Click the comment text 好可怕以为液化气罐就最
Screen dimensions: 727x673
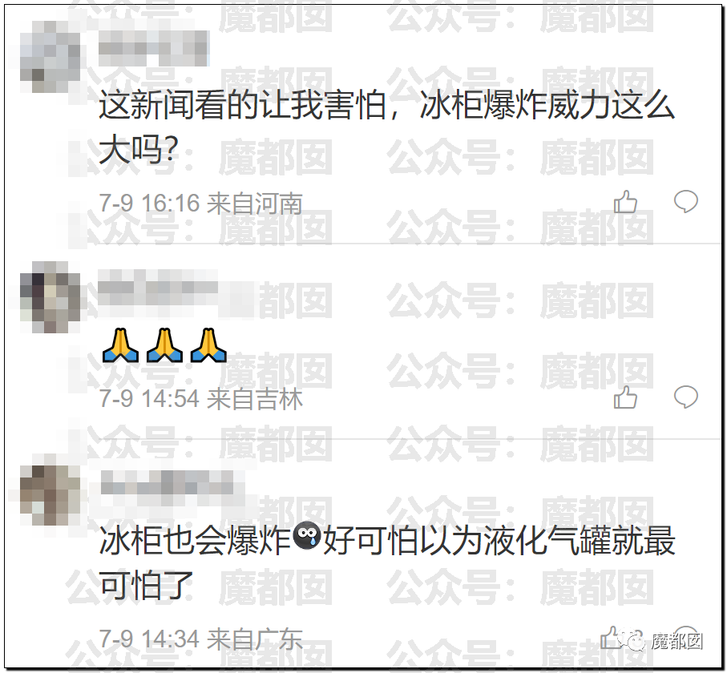(499, 541)
